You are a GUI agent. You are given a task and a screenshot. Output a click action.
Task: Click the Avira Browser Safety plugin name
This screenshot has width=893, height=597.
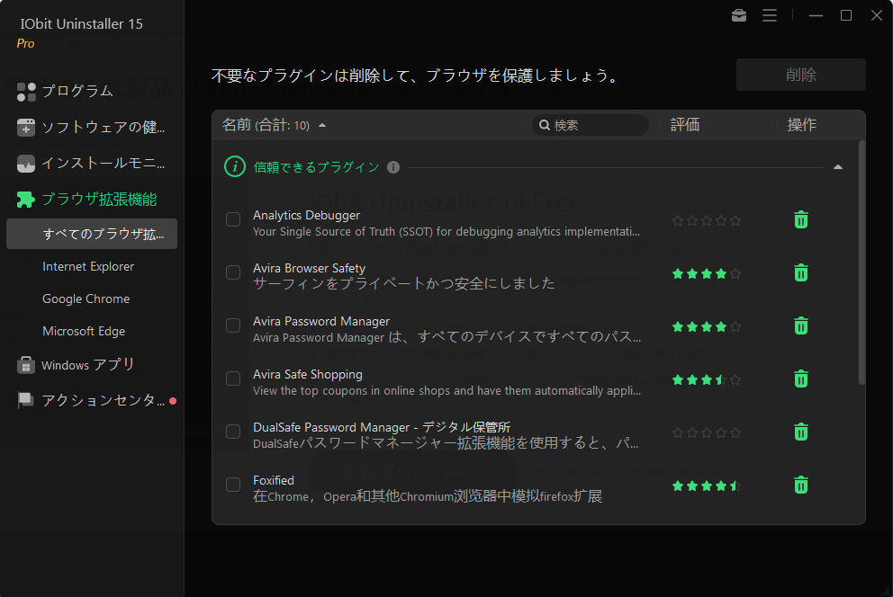pos(310,268)
